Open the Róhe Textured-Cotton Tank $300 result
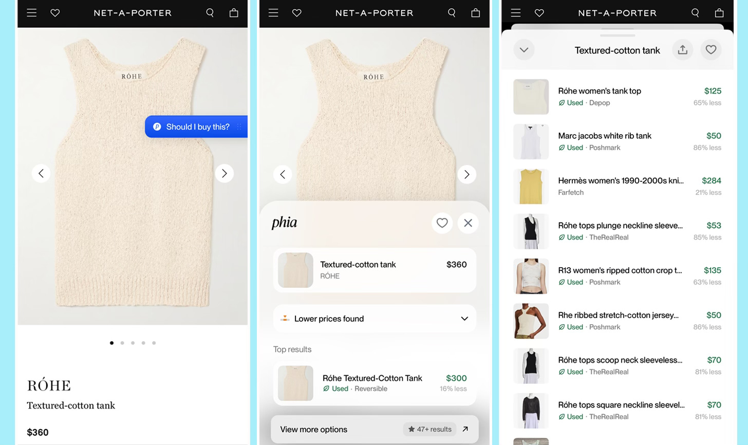 [x=375, y=383]
